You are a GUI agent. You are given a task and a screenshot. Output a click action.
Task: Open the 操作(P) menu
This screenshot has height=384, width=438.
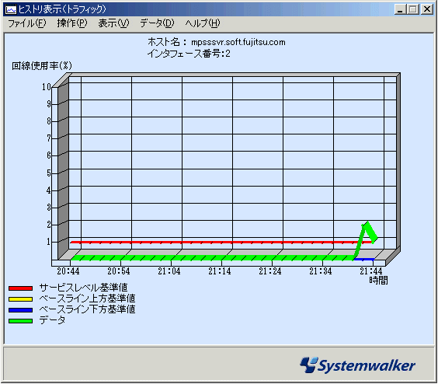[72, 23]
